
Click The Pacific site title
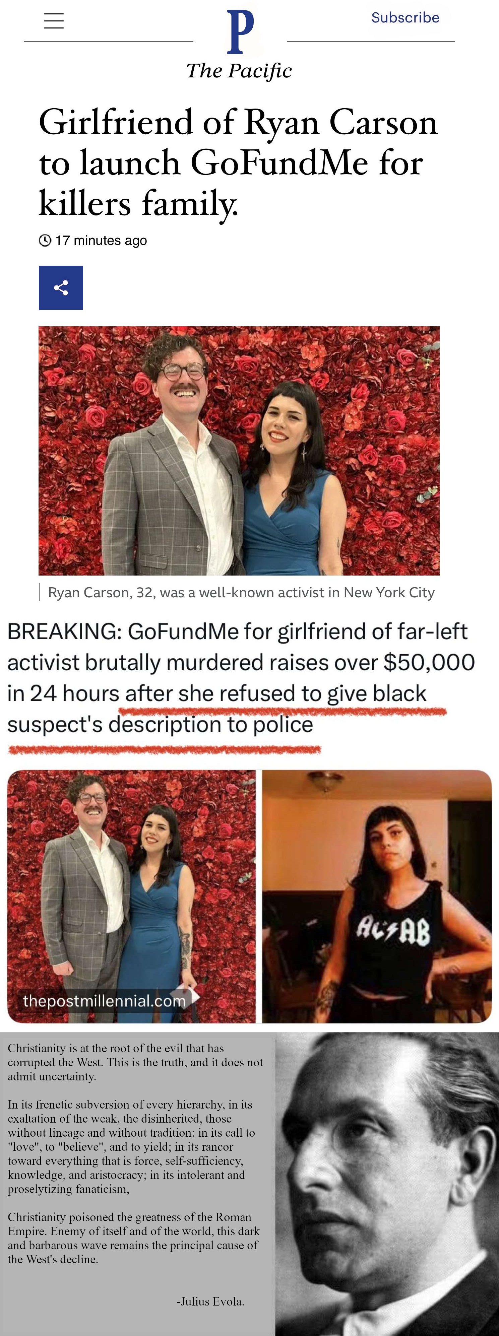tap(239, 71)
